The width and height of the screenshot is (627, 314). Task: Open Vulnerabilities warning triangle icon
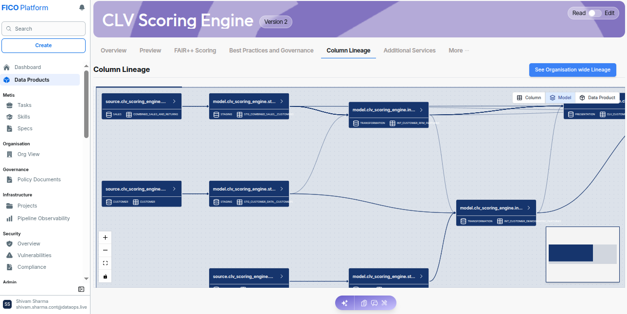tap(9, 255)
